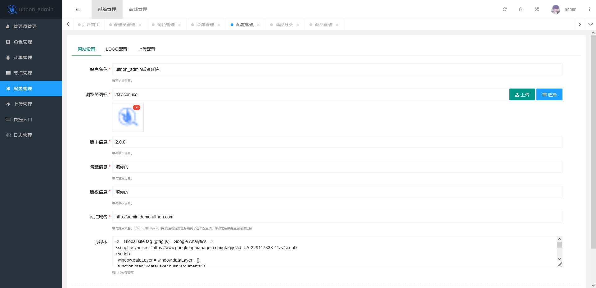Viewport: 596px width, 288px height.
Task: Close the 商品分类 tab
Action: 298,25
